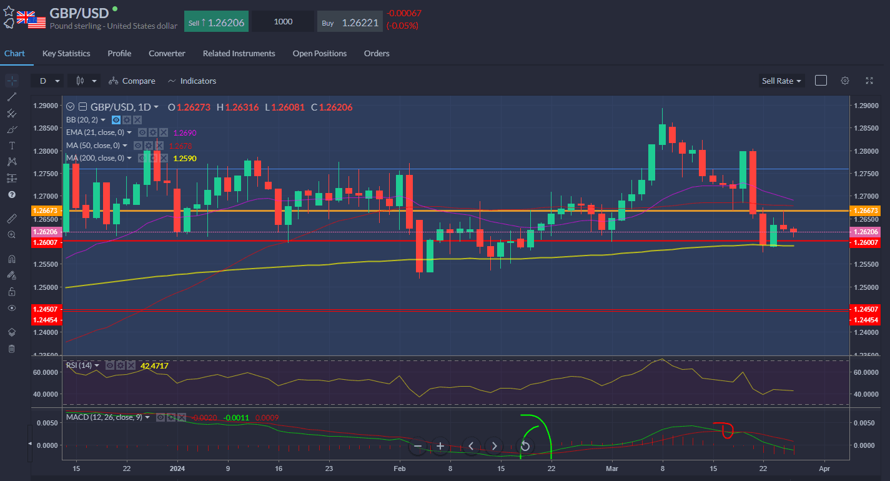Image resolution: width=890 pixels, height=481 pixels.
Task: Select the pattern drawing tool
Action: coord(11,162)
